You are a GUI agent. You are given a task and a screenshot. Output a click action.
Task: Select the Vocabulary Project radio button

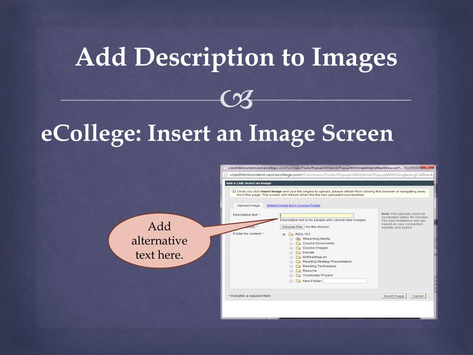coord(291,275)
